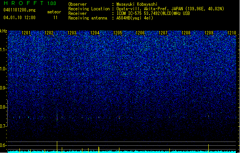Click the 1204 time marker

[95, 33]
